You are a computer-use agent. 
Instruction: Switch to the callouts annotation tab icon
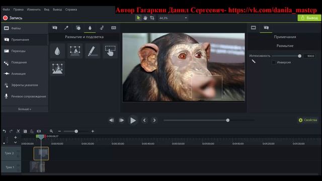[55, 28]
